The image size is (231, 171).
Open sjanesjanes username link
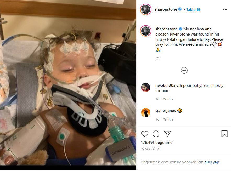166,111
